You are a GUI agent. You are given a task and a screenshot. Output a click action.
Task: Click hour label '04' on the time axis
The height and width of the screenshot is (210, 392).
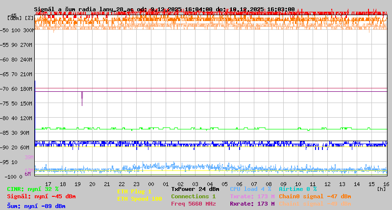coord(210,184)
